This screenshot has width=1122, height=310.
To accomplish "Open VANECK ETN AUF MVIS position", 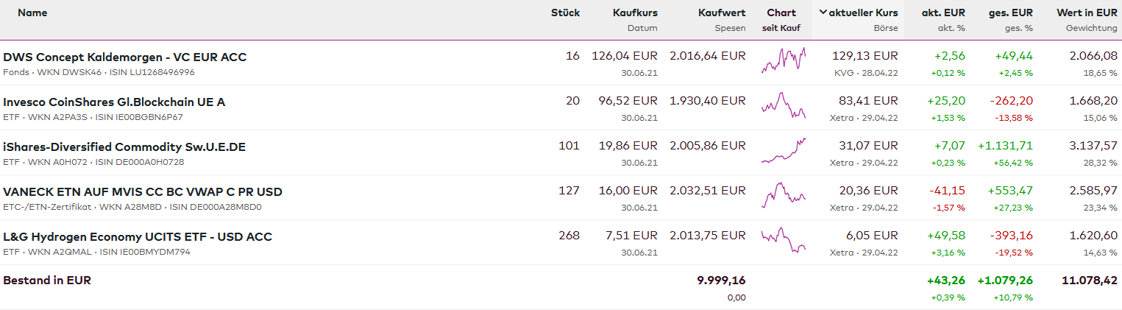I will coord(143,191).
